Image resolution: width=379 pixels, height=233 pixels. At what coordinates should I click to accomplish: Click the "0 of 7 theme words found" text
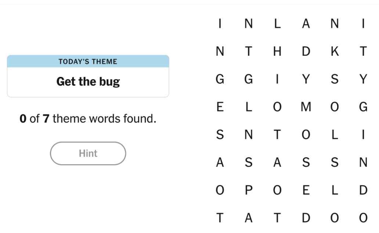pyautogui.click(x=88, y=119)
